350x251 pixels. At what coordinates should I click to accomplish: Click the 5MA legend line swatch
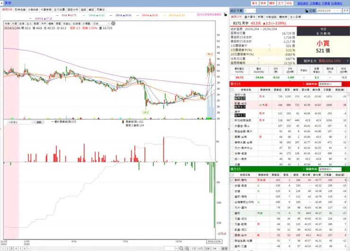(x=57, y=15)
